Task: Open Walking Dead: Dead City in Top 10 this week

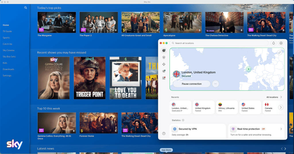Action: (140, 123)
